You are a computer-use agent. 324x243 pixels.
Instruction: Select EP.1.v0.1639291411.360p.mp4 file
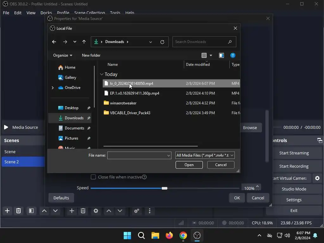coord(171,93)
